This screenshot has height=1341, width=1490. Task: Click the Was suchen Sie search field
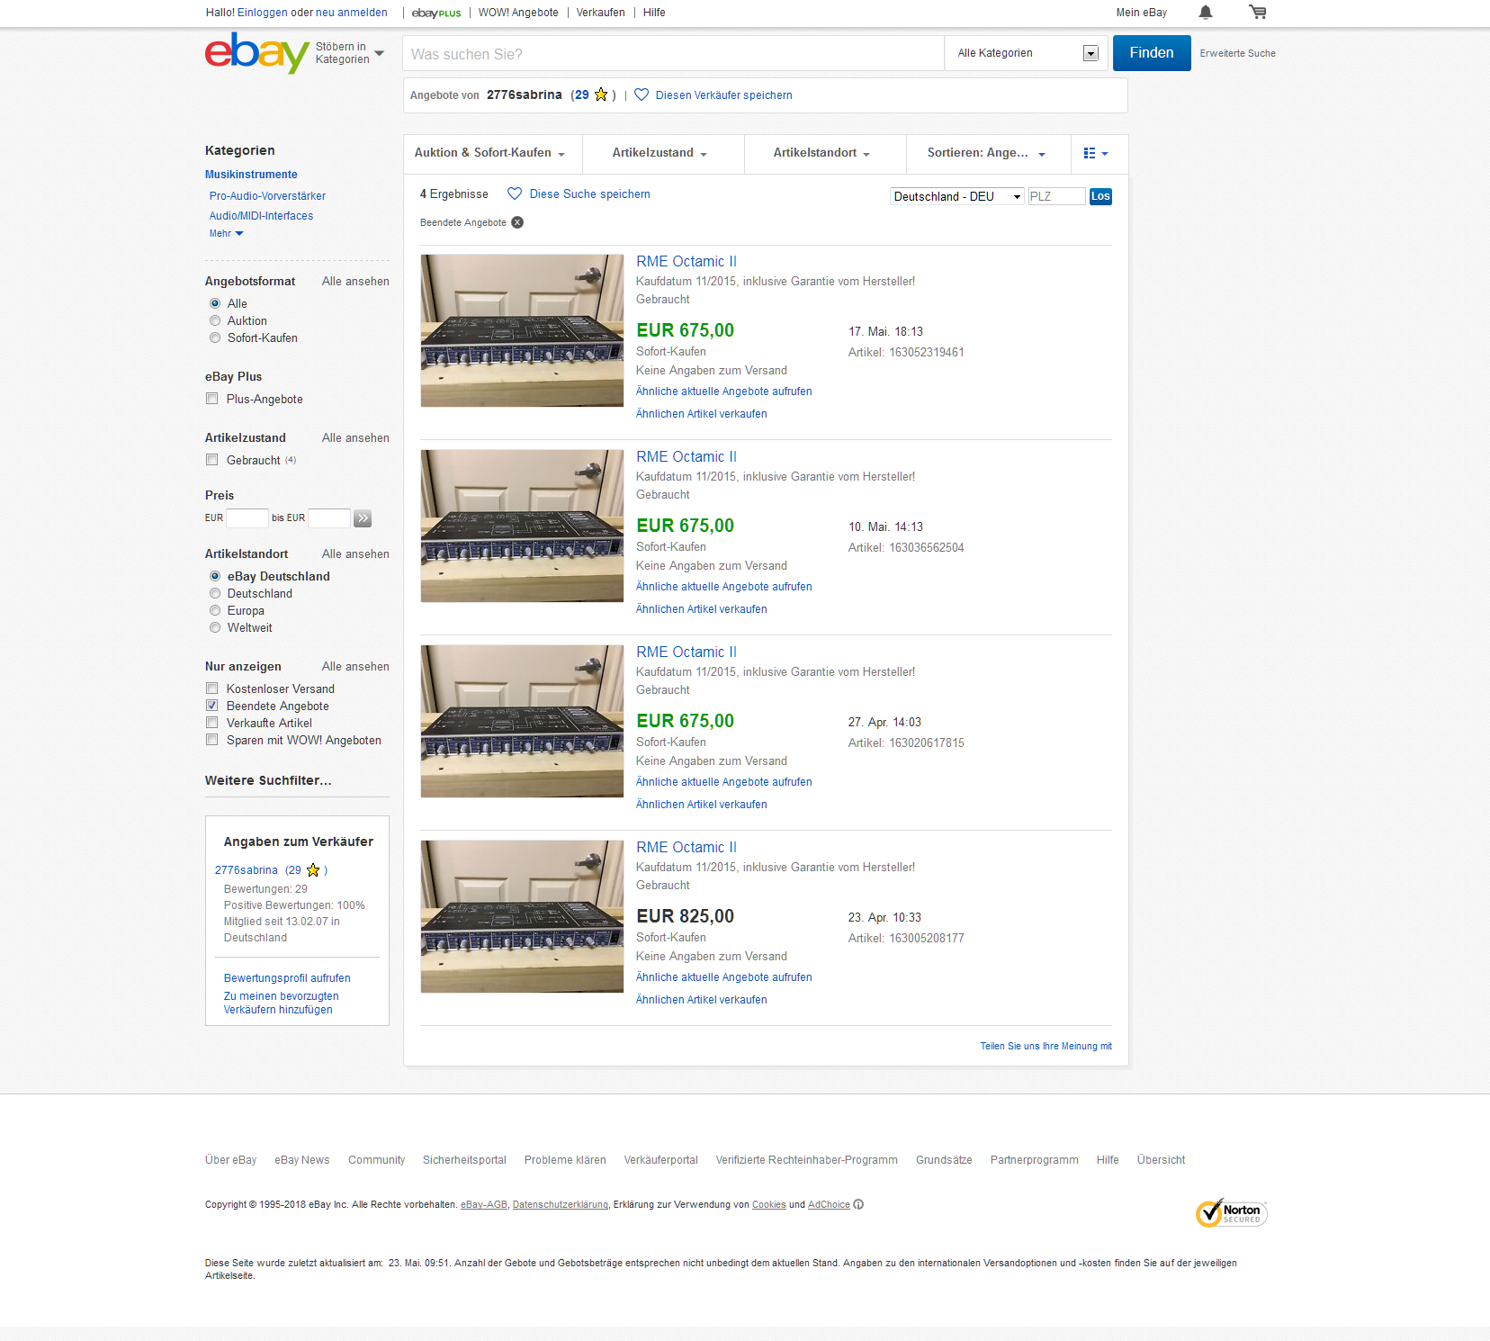pyautogui.click(x=672, y=54)
